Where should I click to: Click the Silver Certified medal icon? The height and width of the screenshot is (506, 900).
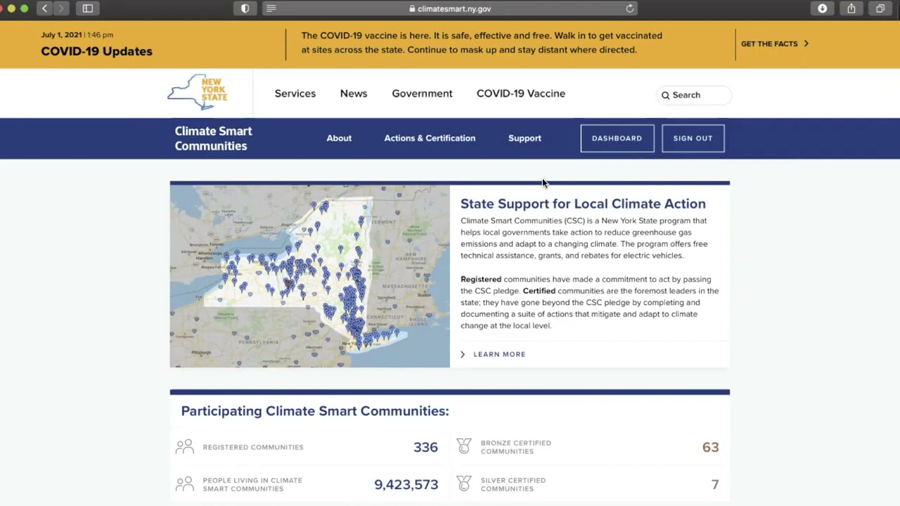pyautogui.click(x=464, y=484)
